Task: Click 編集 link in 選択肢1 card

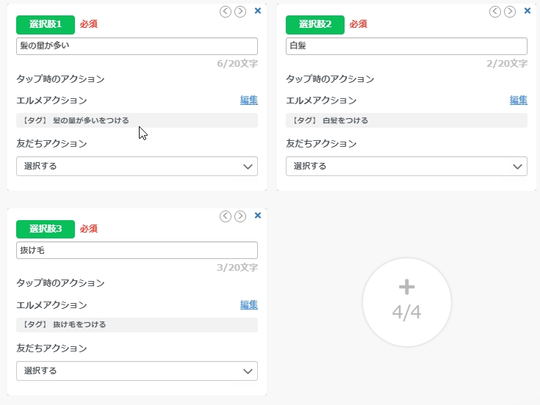Action: click(248, 101)
